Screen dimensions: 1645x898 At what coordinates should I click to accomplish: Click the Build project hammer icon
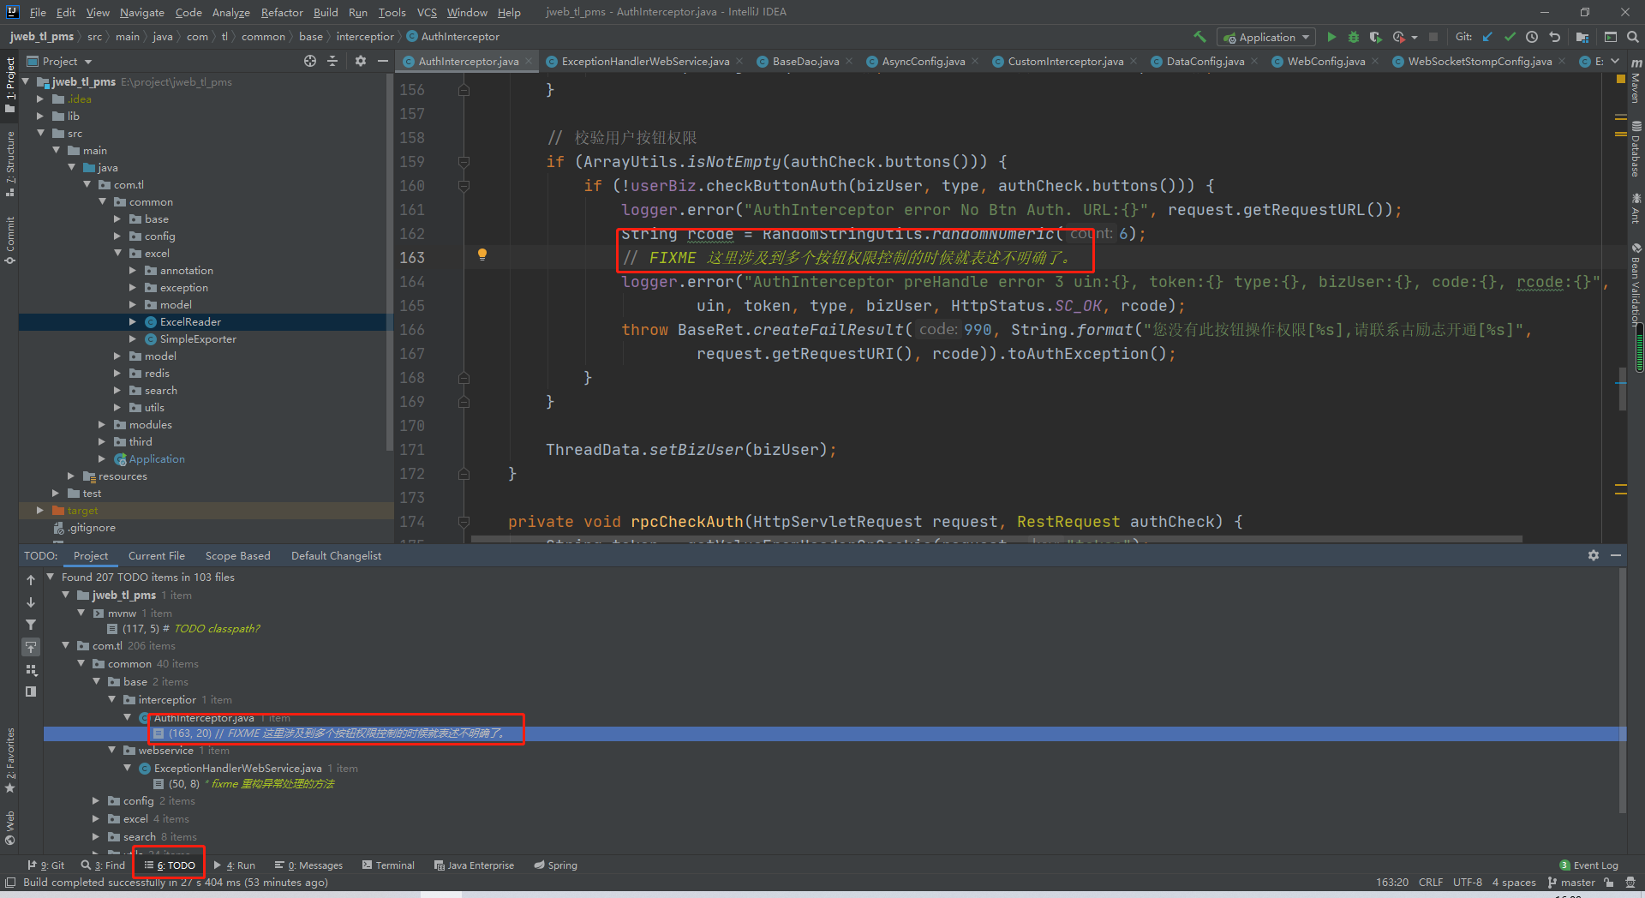click(1199, 37)
